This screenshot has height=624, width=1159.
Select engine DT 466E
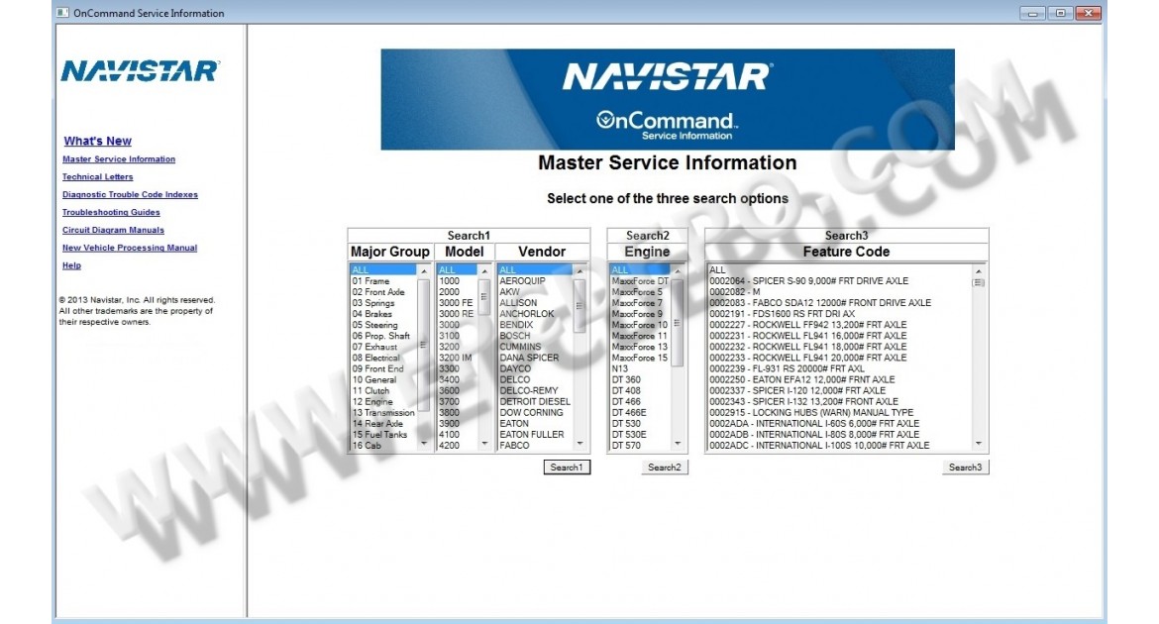tap(640, 413)
